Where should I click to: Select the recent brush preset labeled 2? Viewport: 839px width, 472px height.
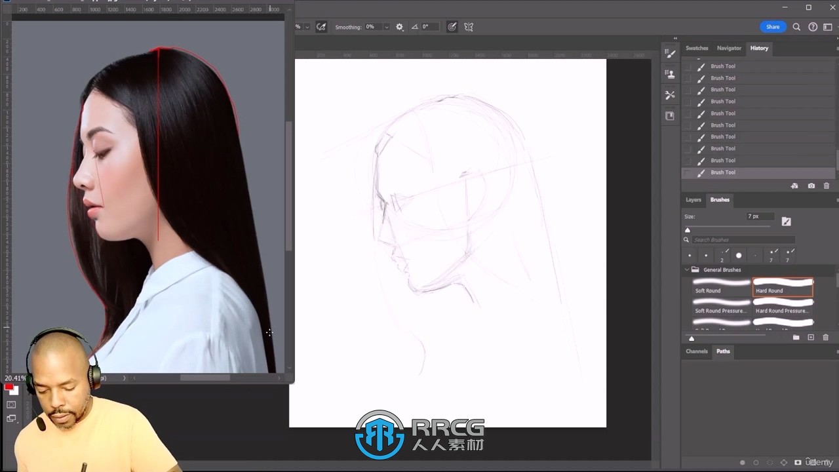[723, 255]
